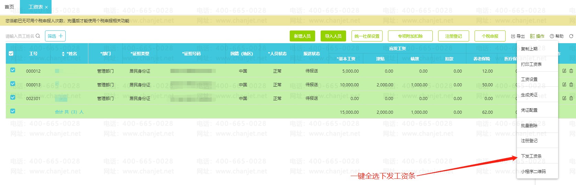Open 统一社保设置
The height and width of the screenshot is (185, 576).
367,36
